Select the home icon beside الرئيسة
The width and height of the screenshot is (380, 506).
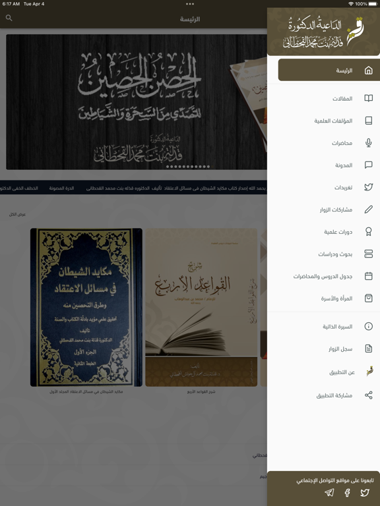coord(368,70)
